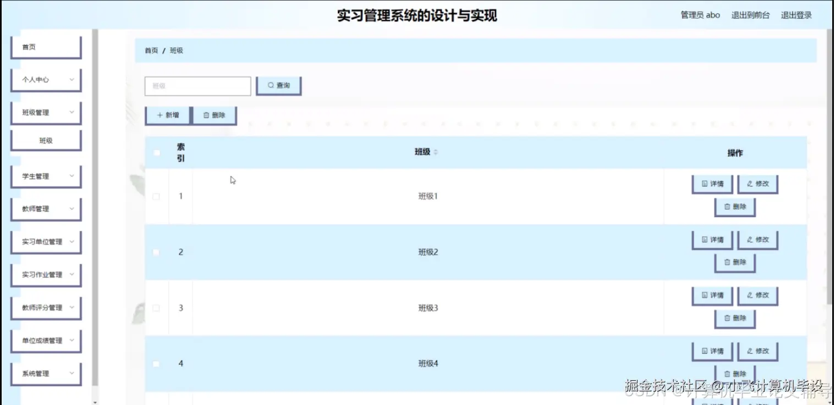835x405 pixels.
Task: Check the checkbox for row 班级1
Action: click(156, 197)
